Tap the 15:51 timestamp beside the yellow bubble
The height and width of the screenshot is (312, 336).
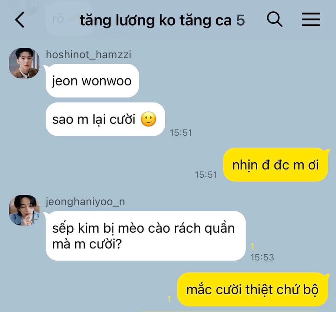(206, 175)
